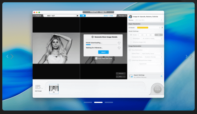Open the Composite Face dropdown

153,57
